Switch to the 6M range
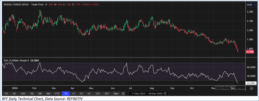 pos(48,94)
